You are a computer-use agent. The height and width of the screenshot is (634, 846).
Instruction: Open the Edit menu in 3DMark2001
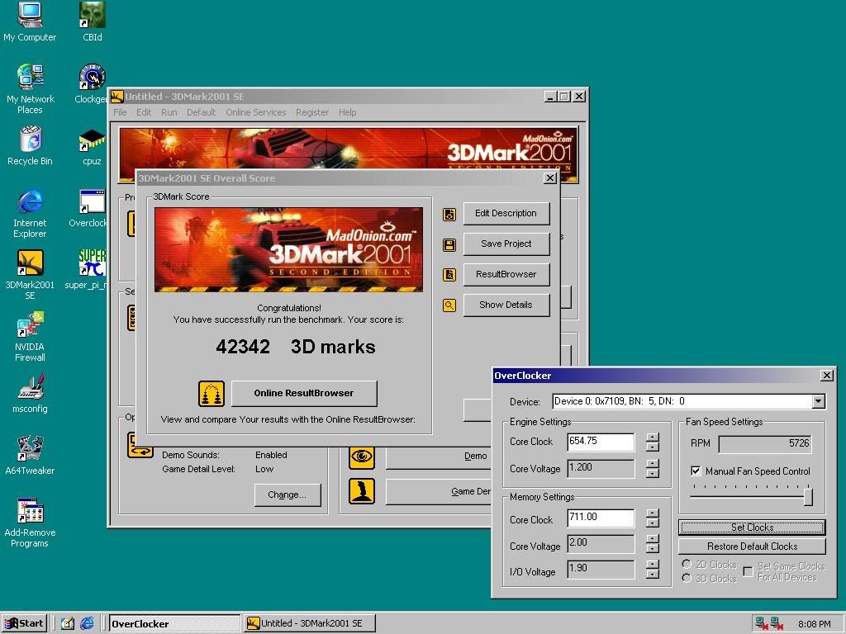pos(144,112)
